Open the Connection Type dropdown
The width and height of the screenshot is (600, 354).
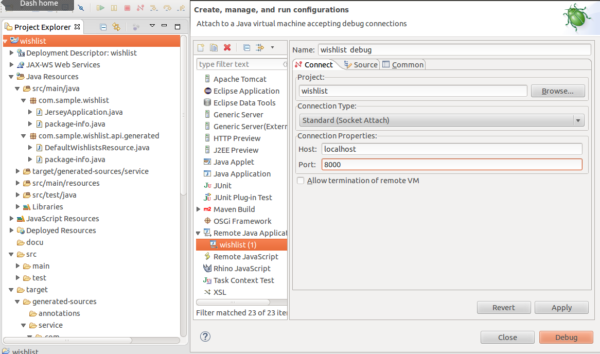(x=442, y=120)
